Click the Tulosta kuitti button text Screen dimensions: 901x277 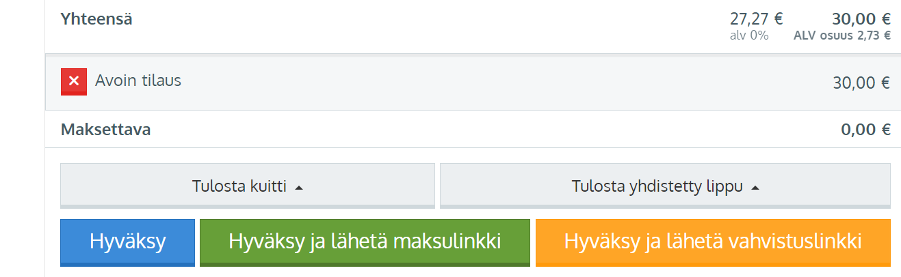(239, 186)
